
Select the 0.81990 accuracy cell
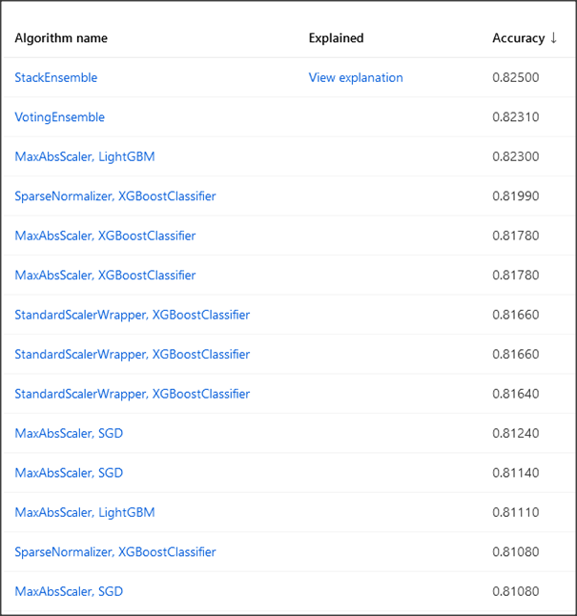click(x=516, y=196)
